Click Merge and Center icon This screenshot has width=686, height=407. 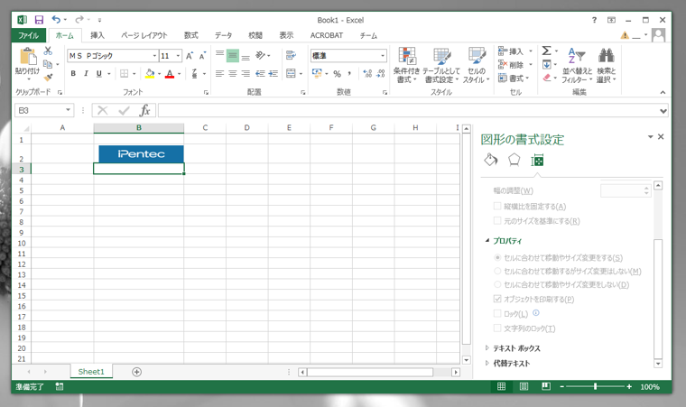click(291, 73)
